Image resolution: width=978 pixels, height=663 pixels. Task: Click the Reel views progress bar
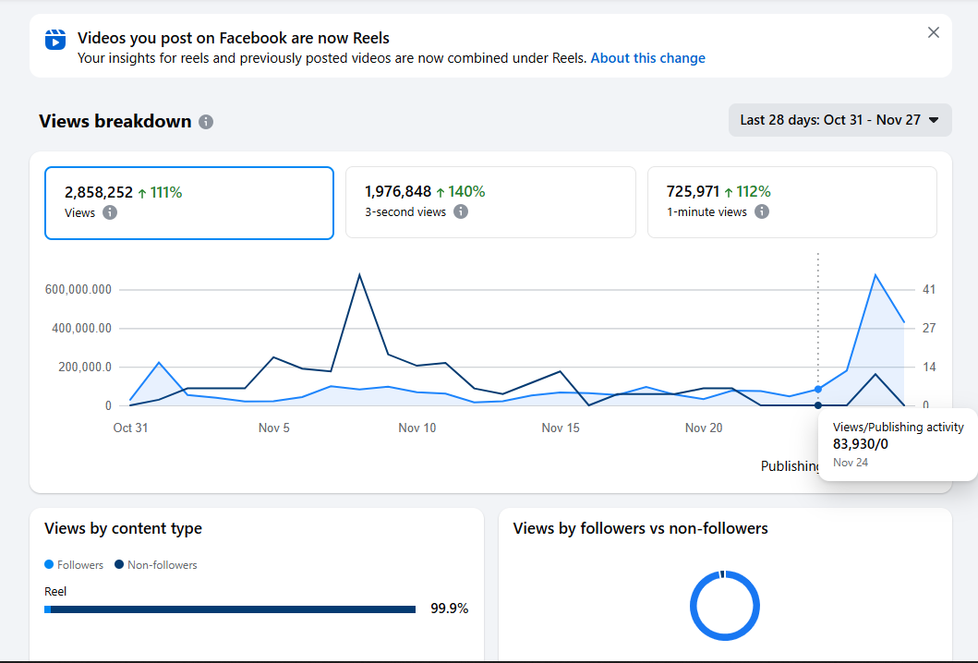[230, 609]
